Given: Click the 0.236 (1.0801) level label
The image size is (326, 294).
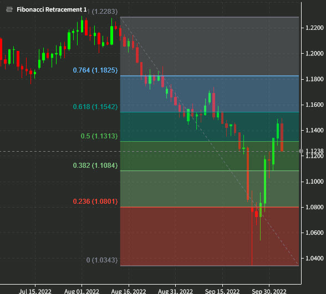Looking at the screenshot, I should coord(95,202).
